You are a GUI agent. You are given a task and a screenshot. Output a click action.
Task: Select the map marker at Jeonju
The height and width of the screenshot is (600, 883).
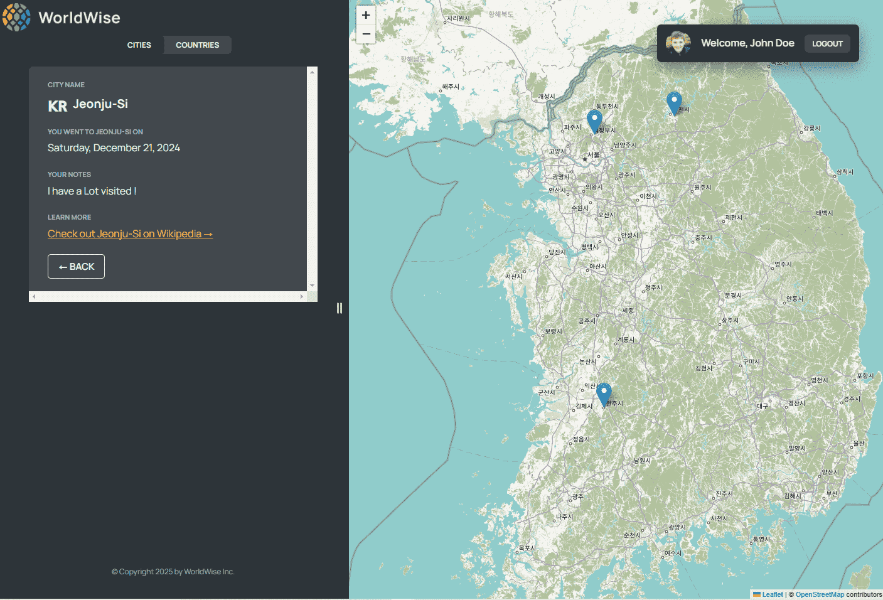[604, 395]
